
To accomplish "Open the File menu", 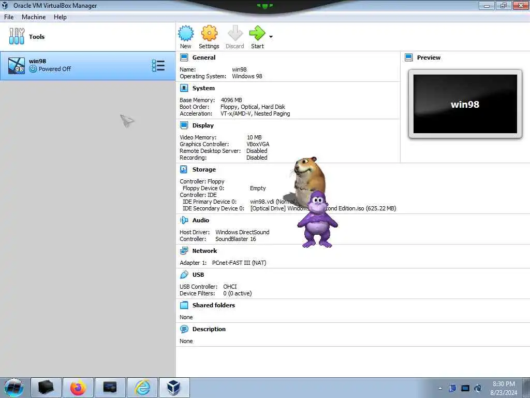I will [x=9, y=17].
